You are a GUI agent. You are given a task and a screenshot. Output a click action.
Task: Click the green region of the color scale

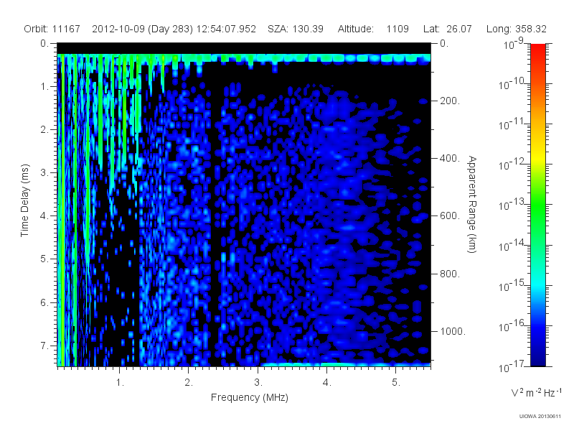point(537,213)
